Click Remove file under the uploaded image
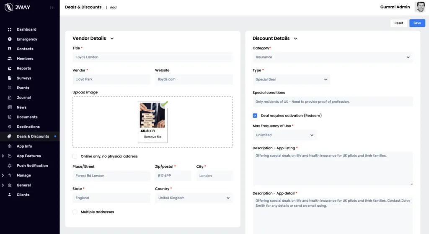 pos(152,137)
